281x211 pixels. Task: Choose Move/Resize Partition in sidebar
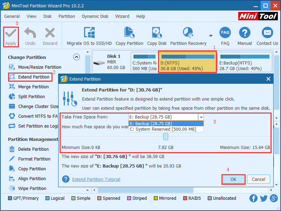[x=35, y=67]
